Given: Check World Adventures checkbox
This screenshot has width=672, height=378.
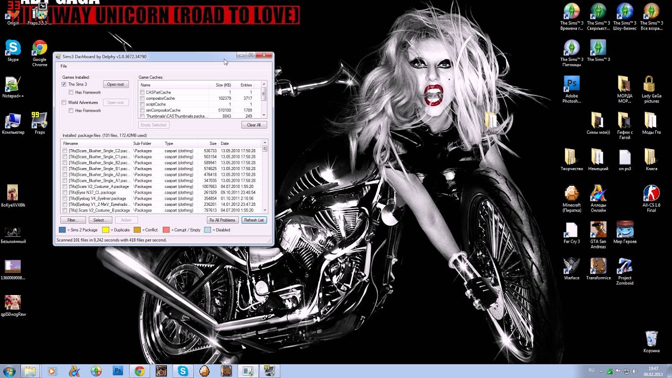Looking at the screenshot, I should click(64, 102).
